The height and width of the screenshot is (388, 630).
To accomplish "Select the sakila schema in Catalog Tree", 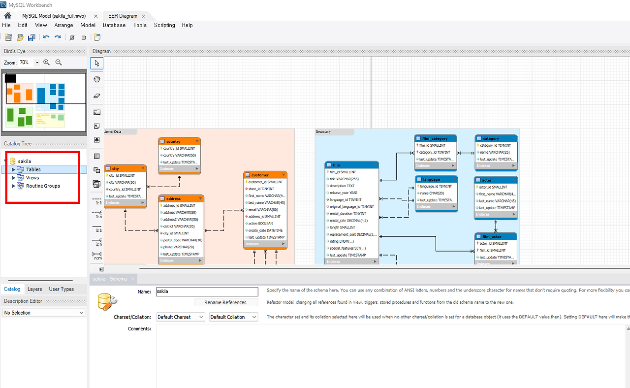I will click(x=24, y=161).
